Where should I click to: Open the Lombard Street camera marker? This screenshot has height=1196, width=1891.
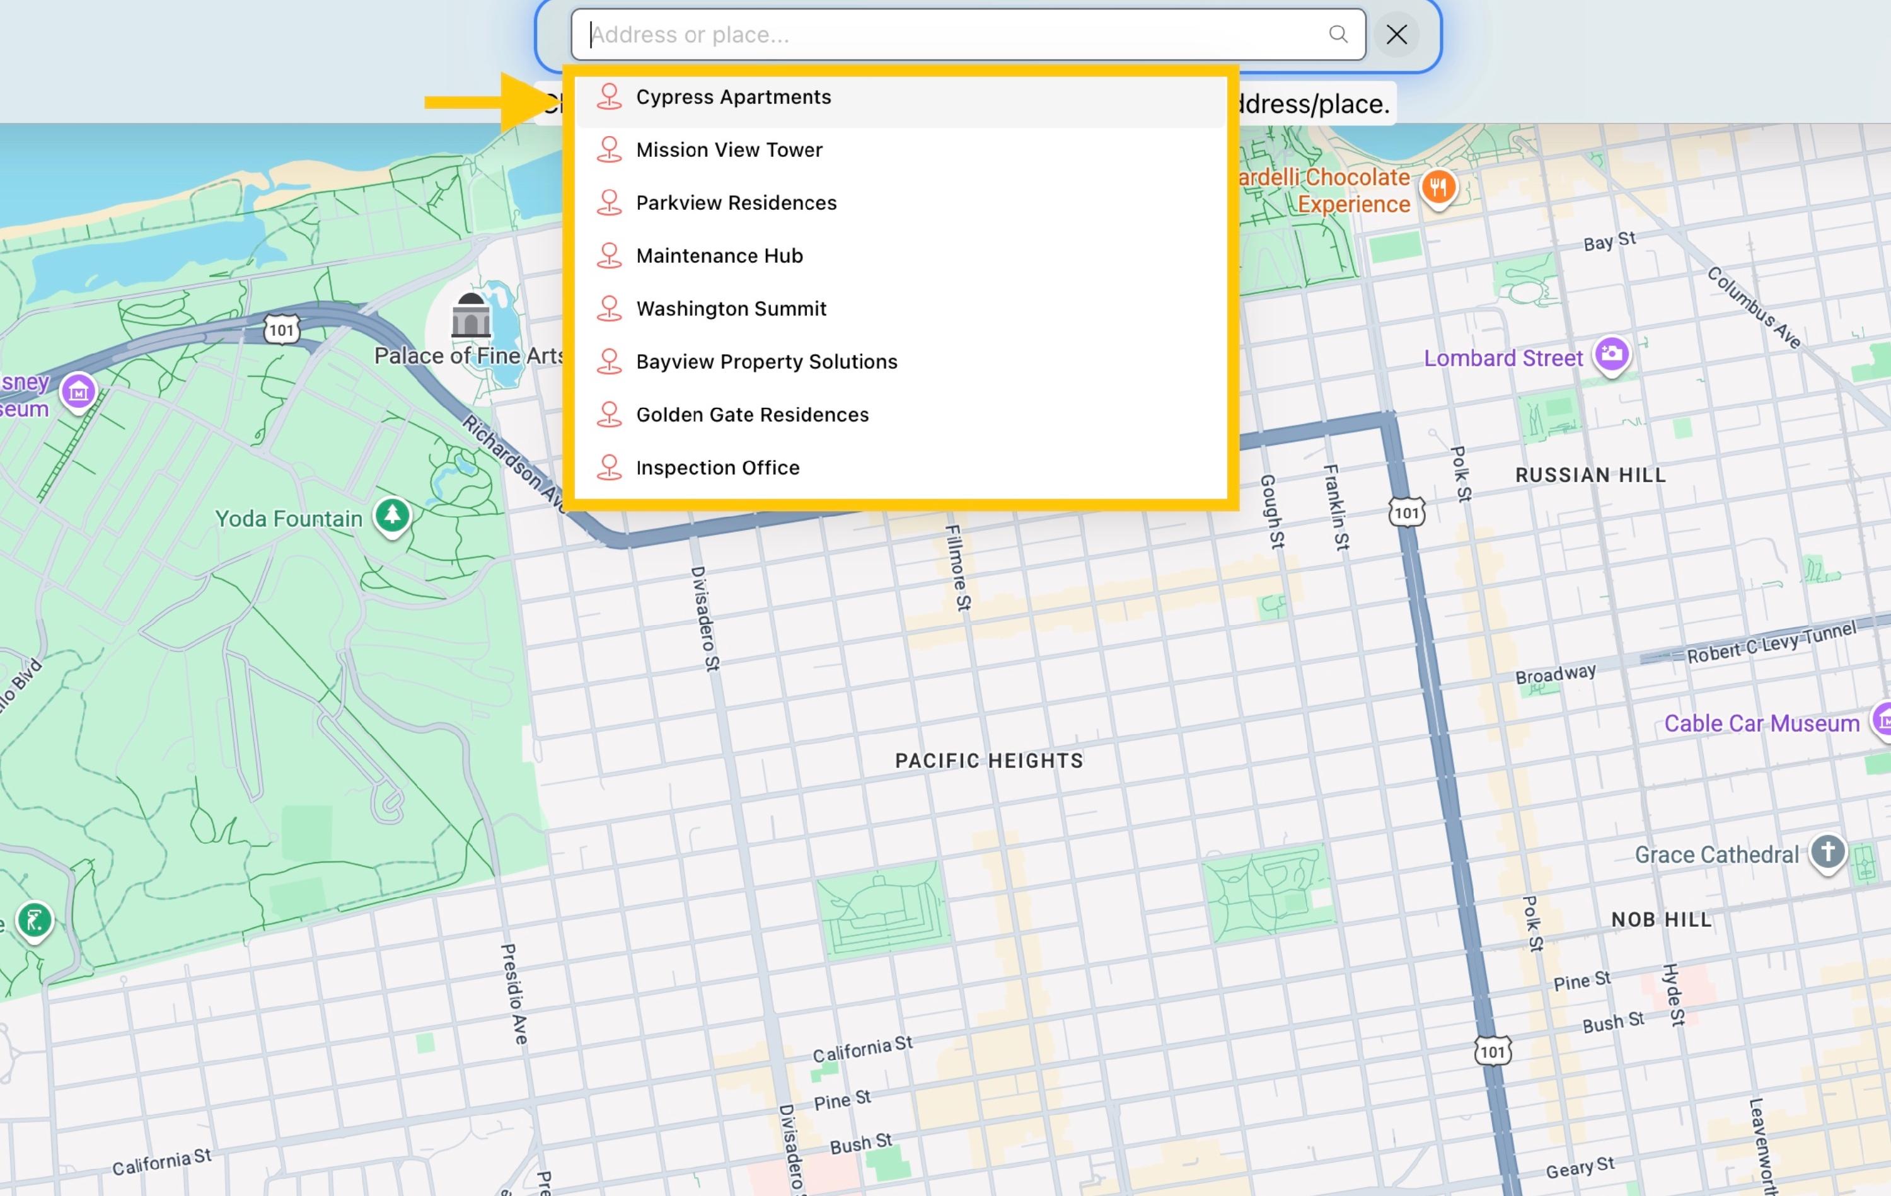(x=1611, y=355)
